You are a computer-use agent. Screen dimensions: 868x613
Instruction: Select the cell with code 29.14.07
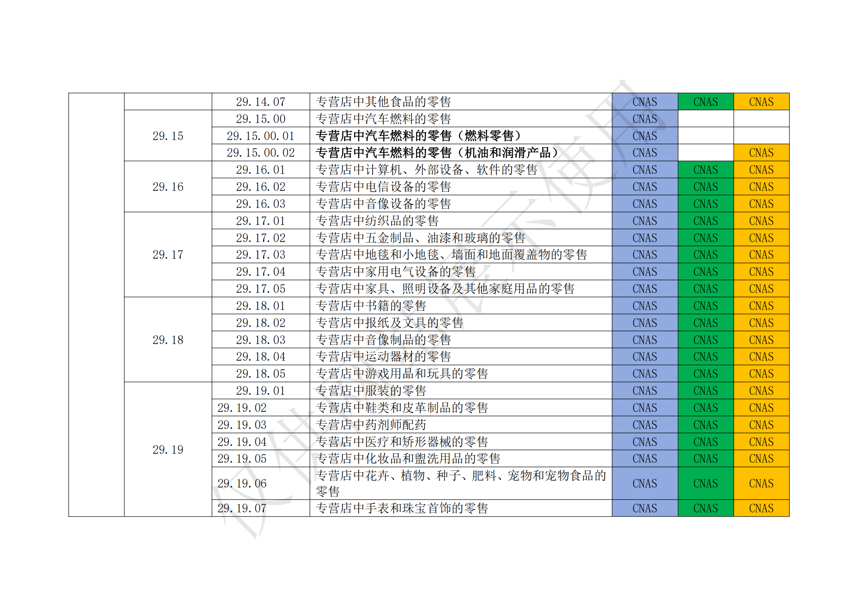coord(261,102)
